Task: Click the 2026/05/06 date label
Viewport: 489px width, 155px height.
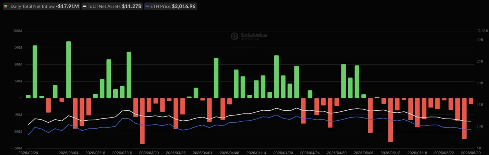Action: click(363, 152)
